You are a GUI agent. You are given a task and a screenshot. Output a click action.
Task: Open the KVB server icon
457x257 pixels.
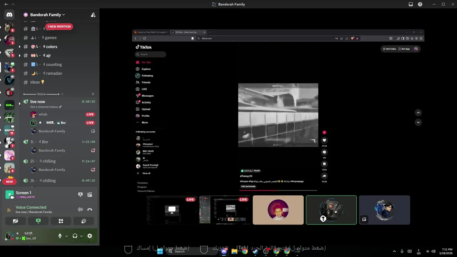[9, 105]
